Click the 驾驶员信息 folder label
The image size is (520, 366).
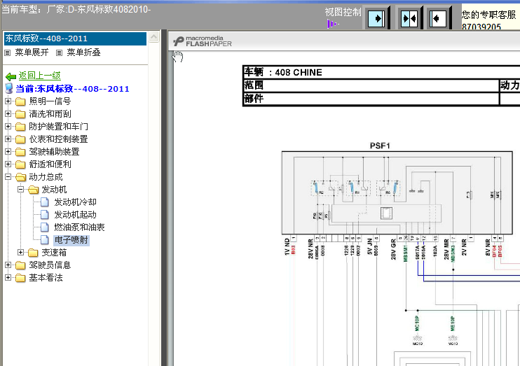[x=50, y=265]
